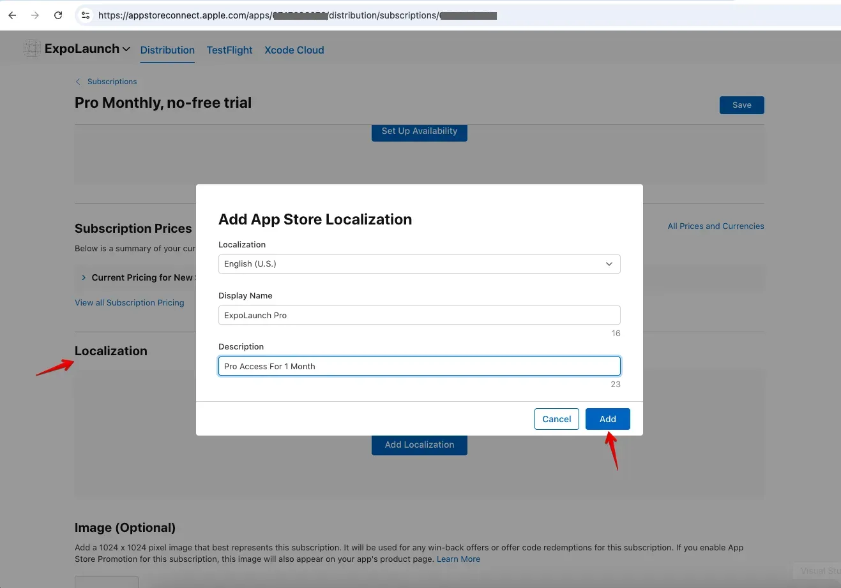Click the Image (Optional) heading

tap(125, 527)
